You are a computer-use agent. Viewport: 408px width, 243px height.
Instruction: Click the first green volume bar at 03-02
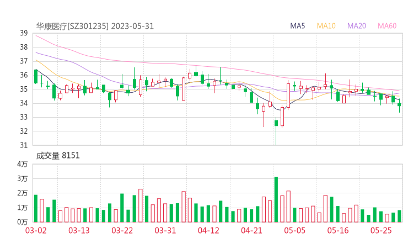[36, 209]
